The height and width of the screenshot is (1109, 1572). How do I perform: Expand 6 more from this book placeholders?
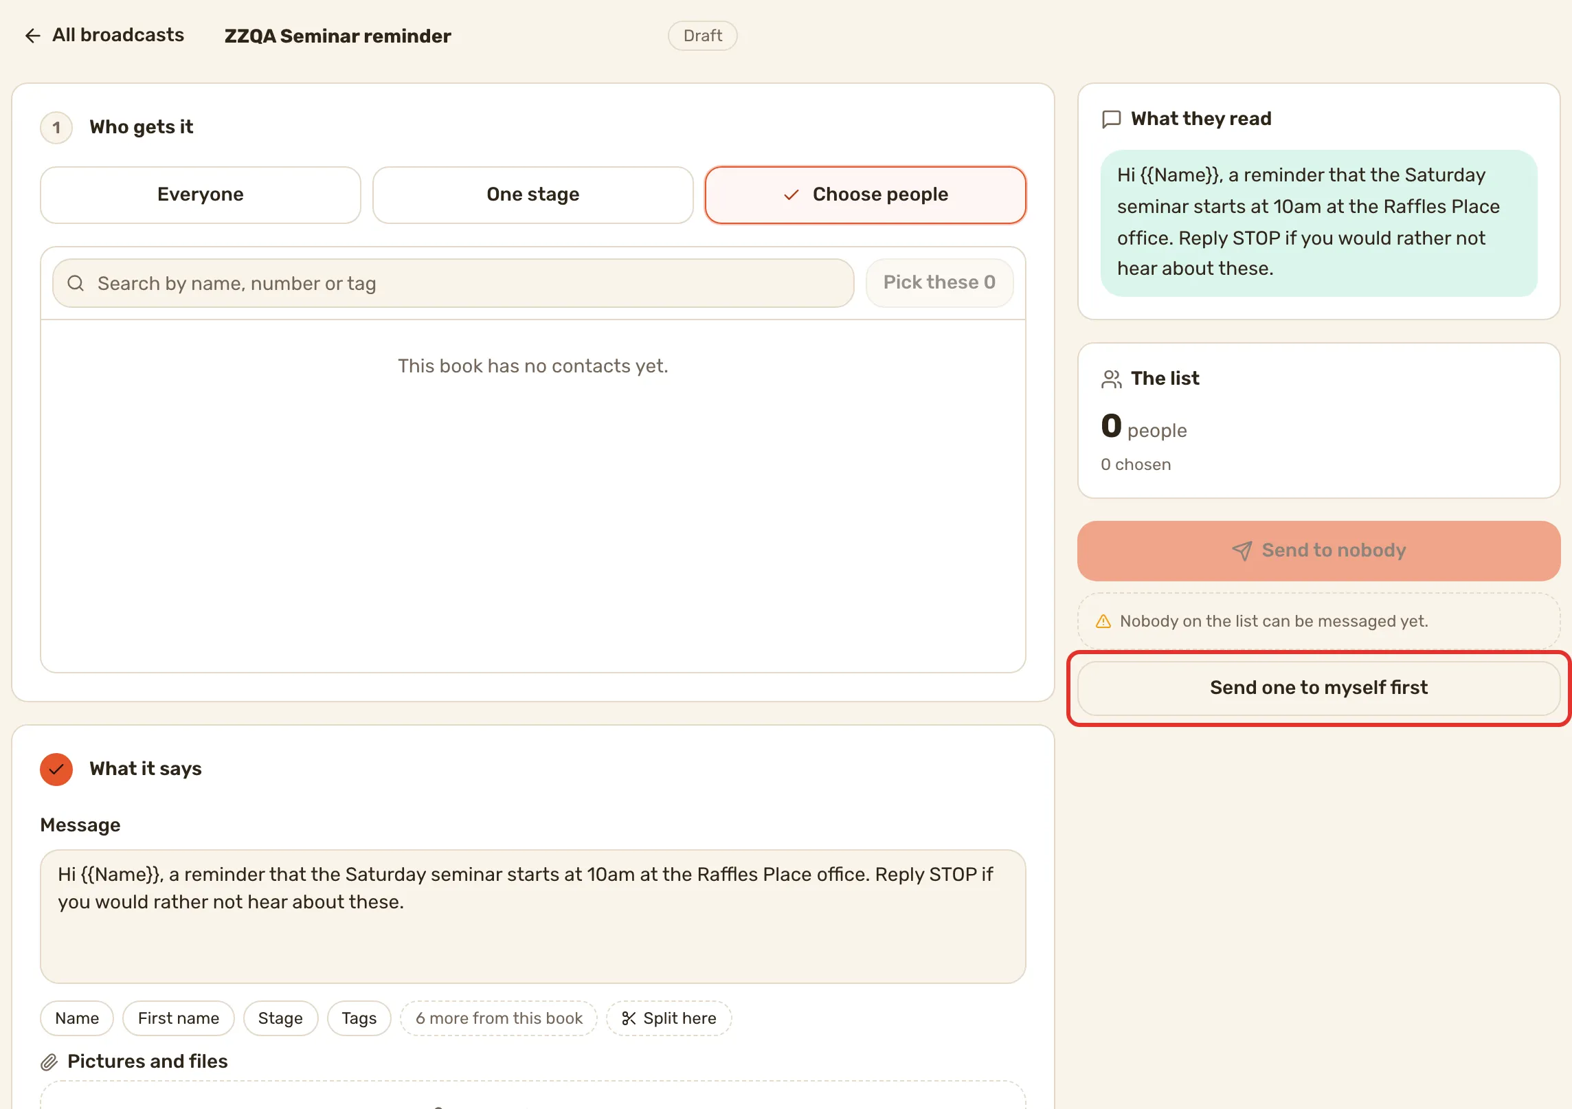[x=499, y=1018]
